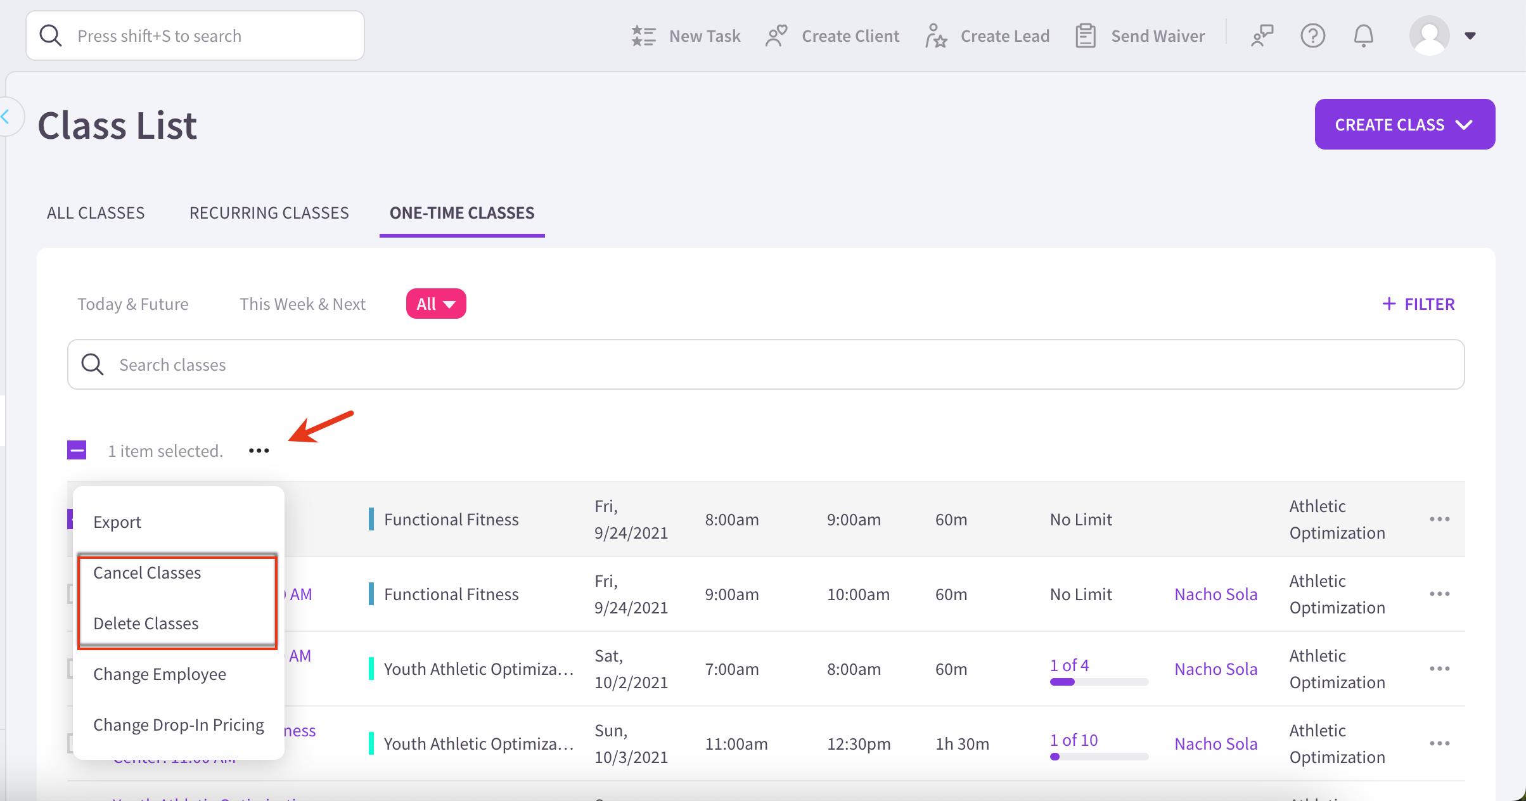1526x801 pixels.
Task: Open row menu for 10/2/2021 Youth class
Action: (1439, 669)
